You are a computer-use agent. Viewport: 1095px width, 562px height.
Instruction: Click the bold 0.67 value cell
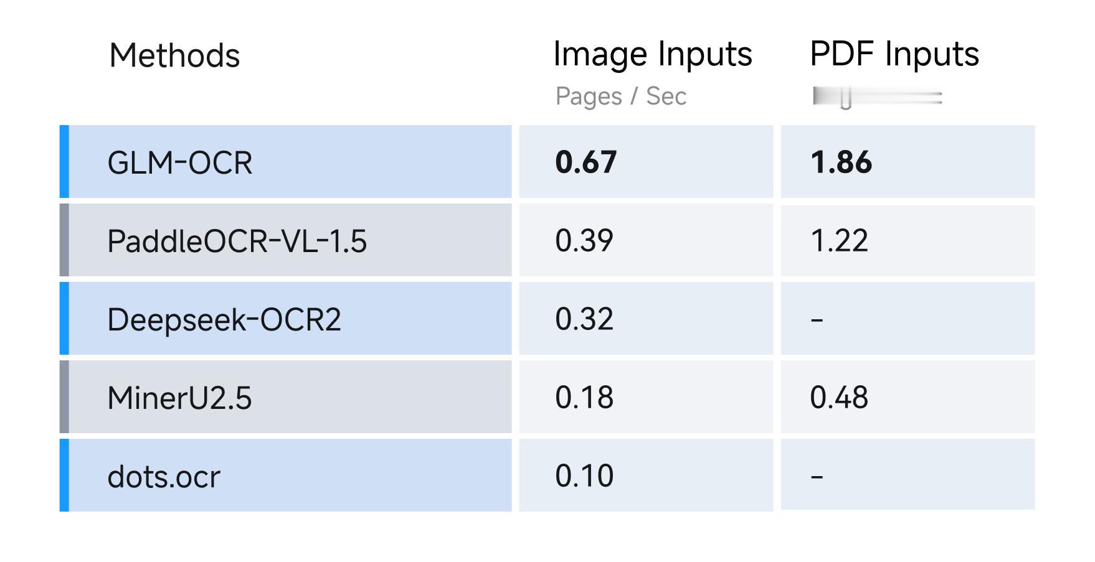(x=646, y=162)
